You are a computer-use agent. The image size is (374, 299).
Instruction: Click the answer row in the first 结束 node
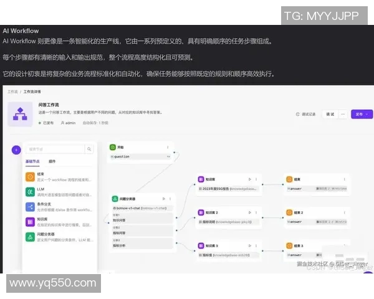click(317, 189)
